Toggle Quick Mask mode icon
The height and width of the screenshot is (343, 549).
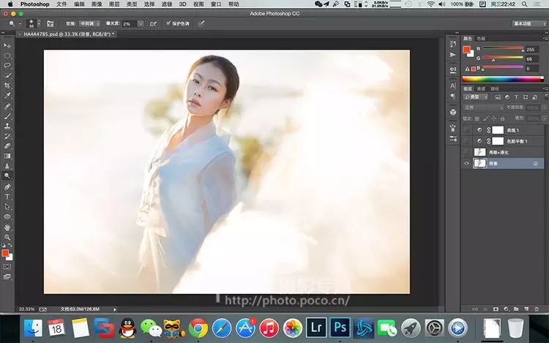coord(7,266)
